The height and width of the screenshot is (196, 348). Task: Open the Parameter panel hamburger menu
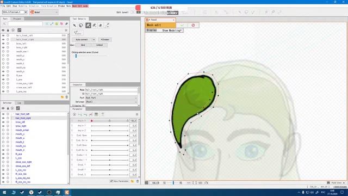137,114
